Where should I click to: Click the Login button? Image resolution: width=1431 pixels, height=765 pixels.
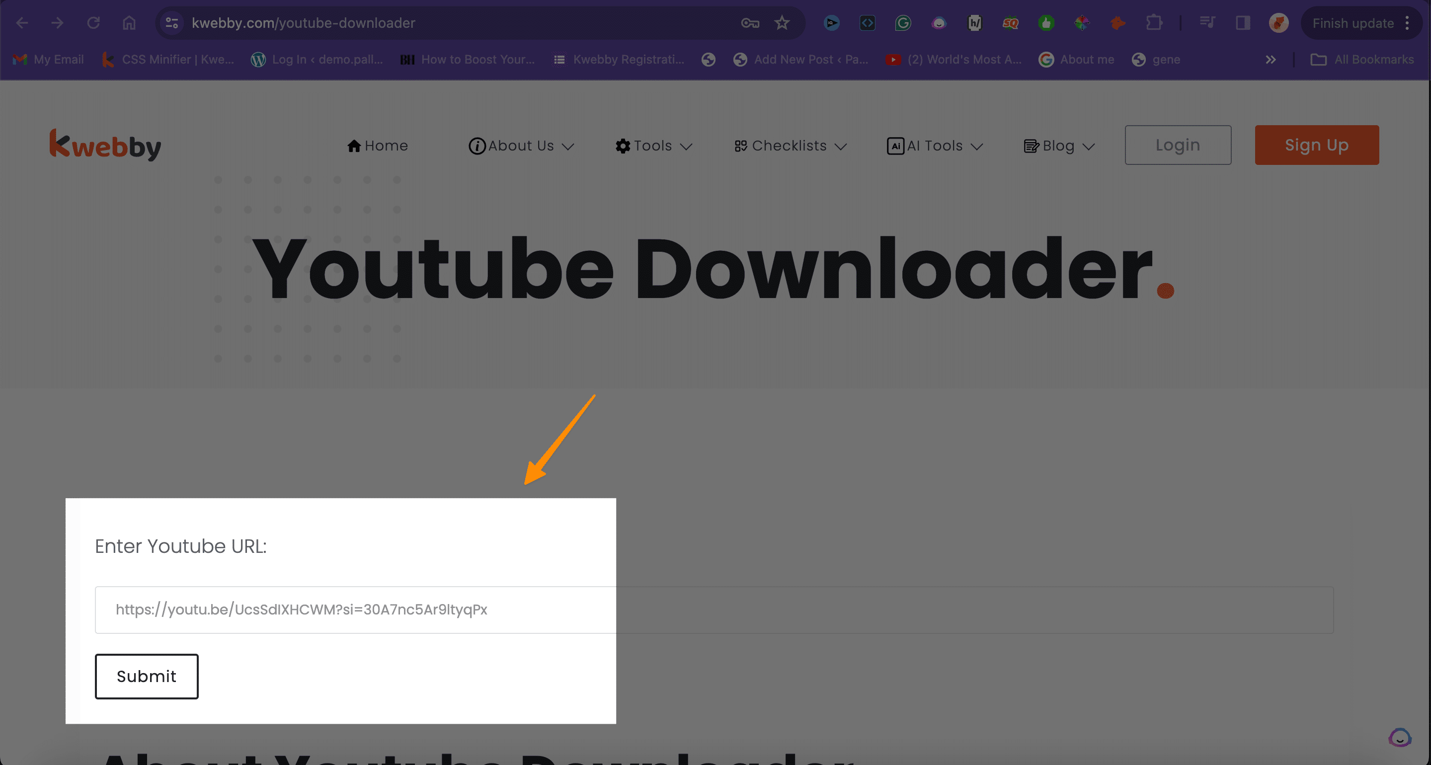(x=1178, y=145)
